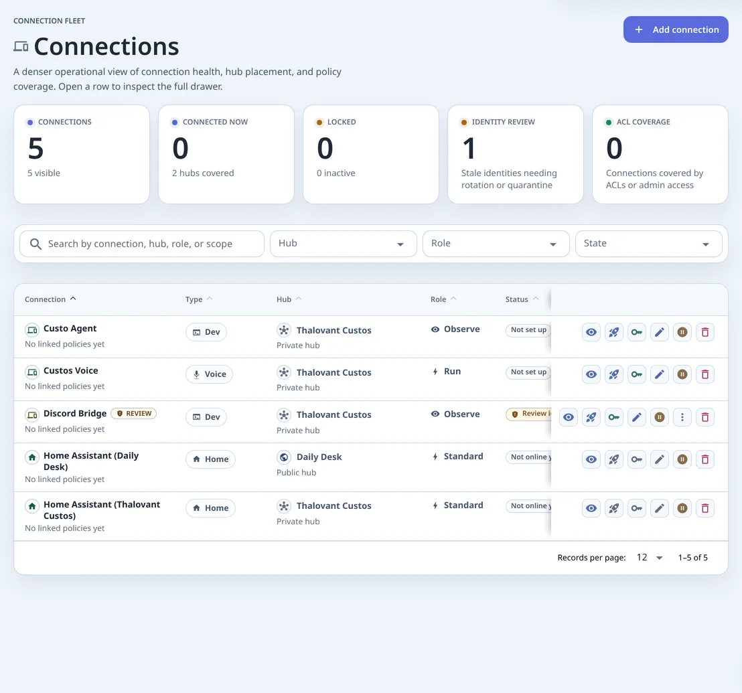Click eye icon for Home Assistant (Daily Desk)

click(x=591, y=459)
